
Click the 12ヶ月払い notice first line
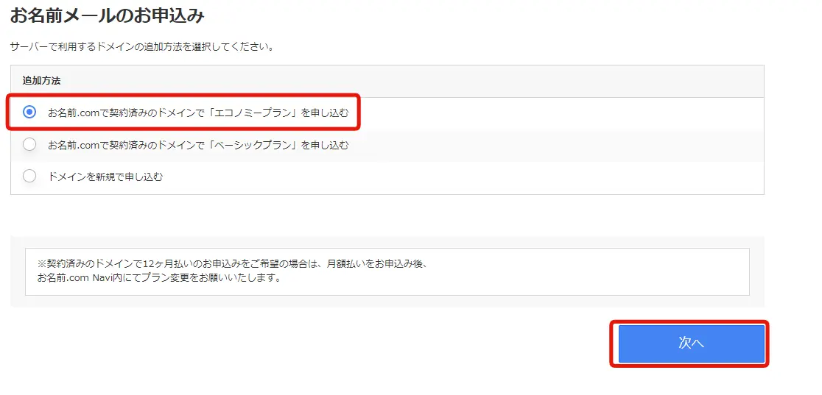pyautogui.click(x=232, y=263)
